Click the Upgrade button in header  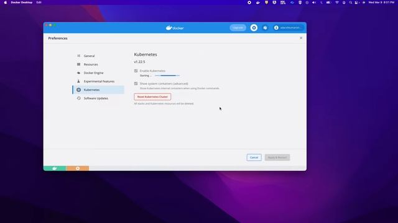pyautogui.click(x=238, y=27)
